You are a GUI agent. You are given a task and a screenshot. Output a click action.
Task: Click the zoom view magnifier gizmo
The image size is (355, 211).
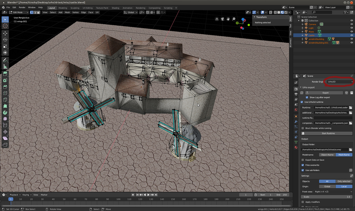[x=234, y=19]
